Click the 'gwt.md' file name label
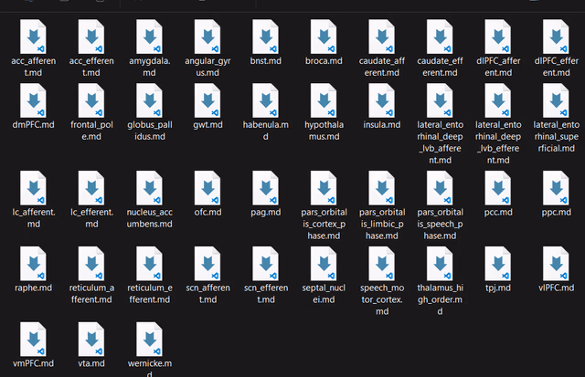Screen dimensions: 585x377 coord(207,125)
